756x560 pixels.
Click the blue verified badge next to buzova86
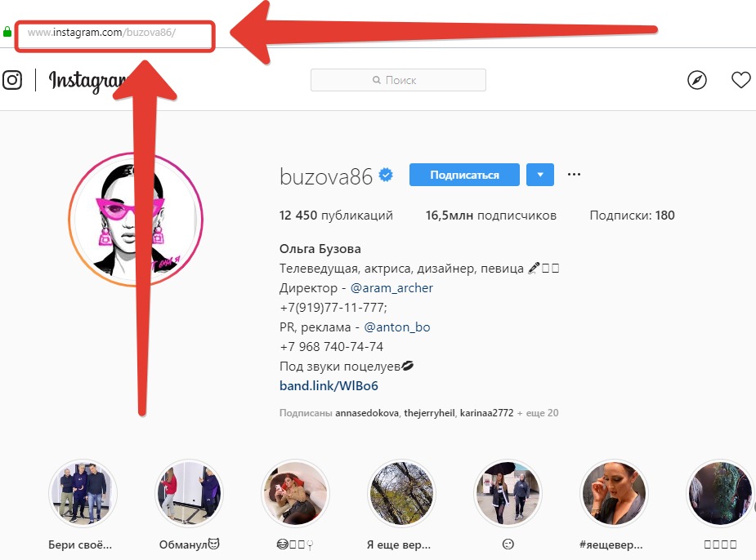click(386, 175)
